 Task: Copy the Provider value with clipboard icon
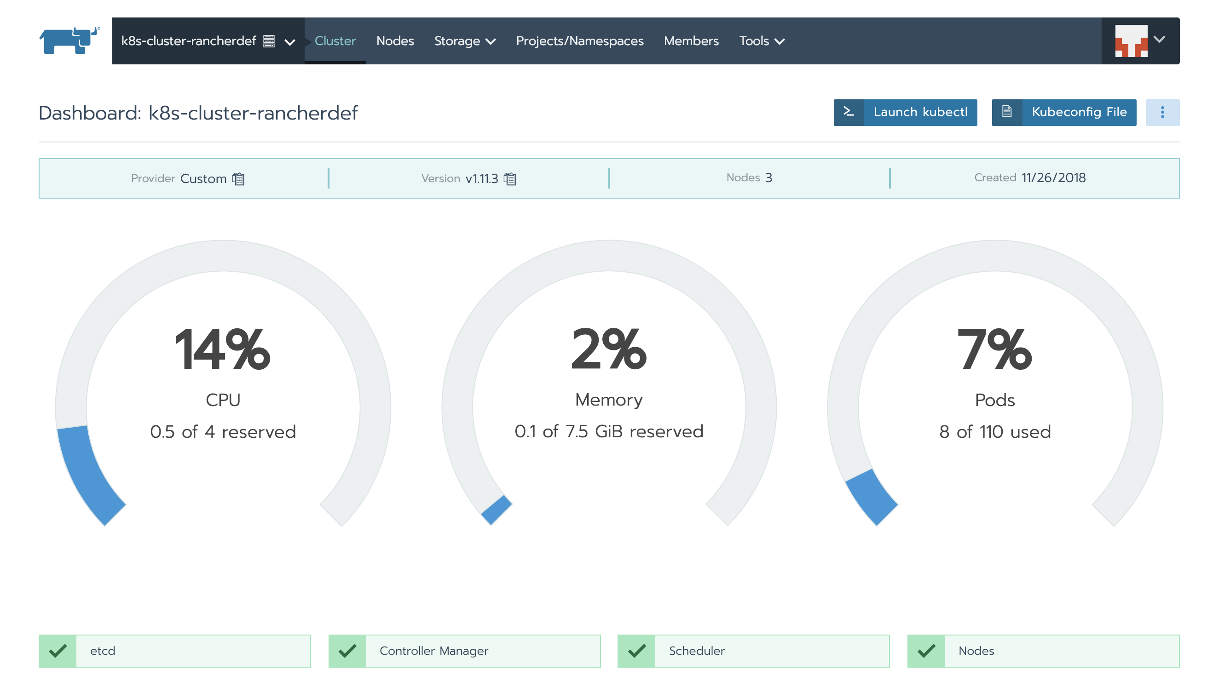pyautogui.click(x=238, y=179)
